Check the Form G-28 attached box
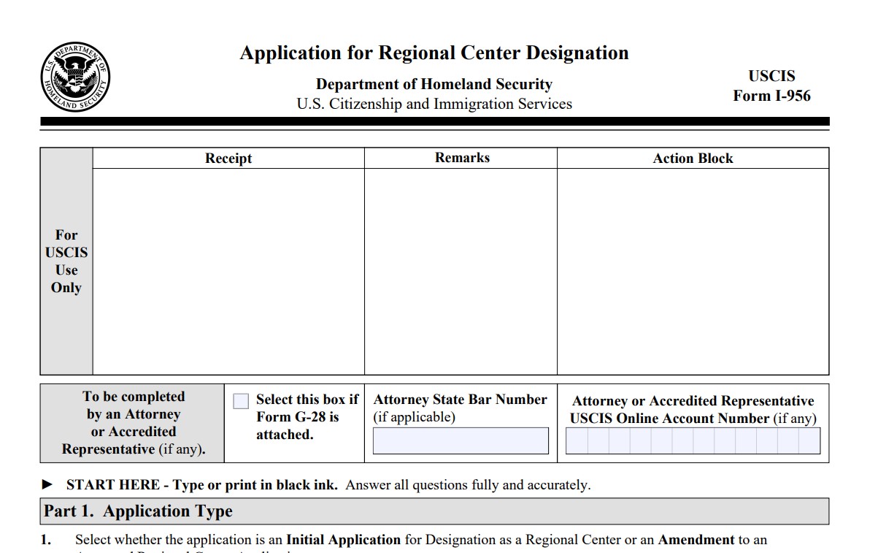878x553 pixels. [241, 401]
